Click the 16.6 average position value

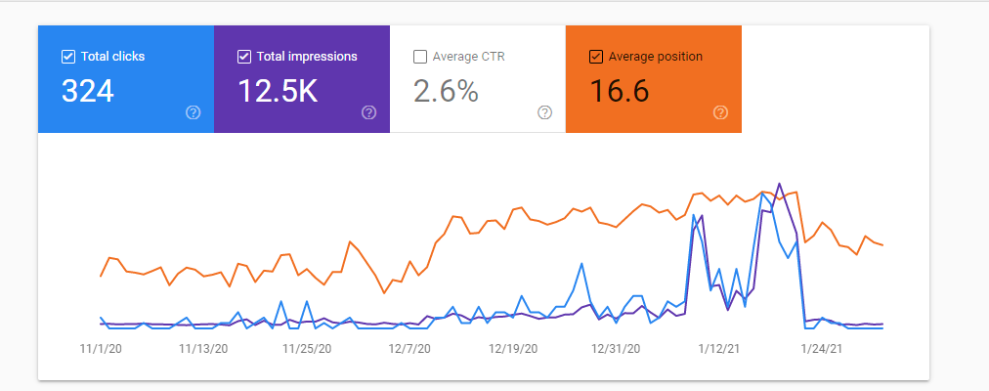(x=620, y=92)
